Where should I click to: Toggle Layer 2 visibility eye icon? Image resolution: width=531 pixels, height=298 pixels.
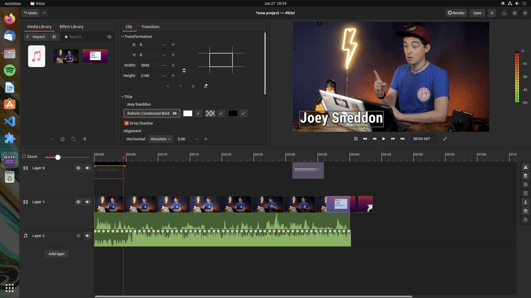pos(78,236)
